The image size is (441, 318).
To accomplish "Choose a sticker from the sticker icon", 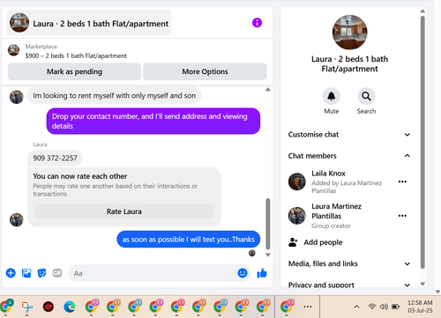I will click(41, 273).
